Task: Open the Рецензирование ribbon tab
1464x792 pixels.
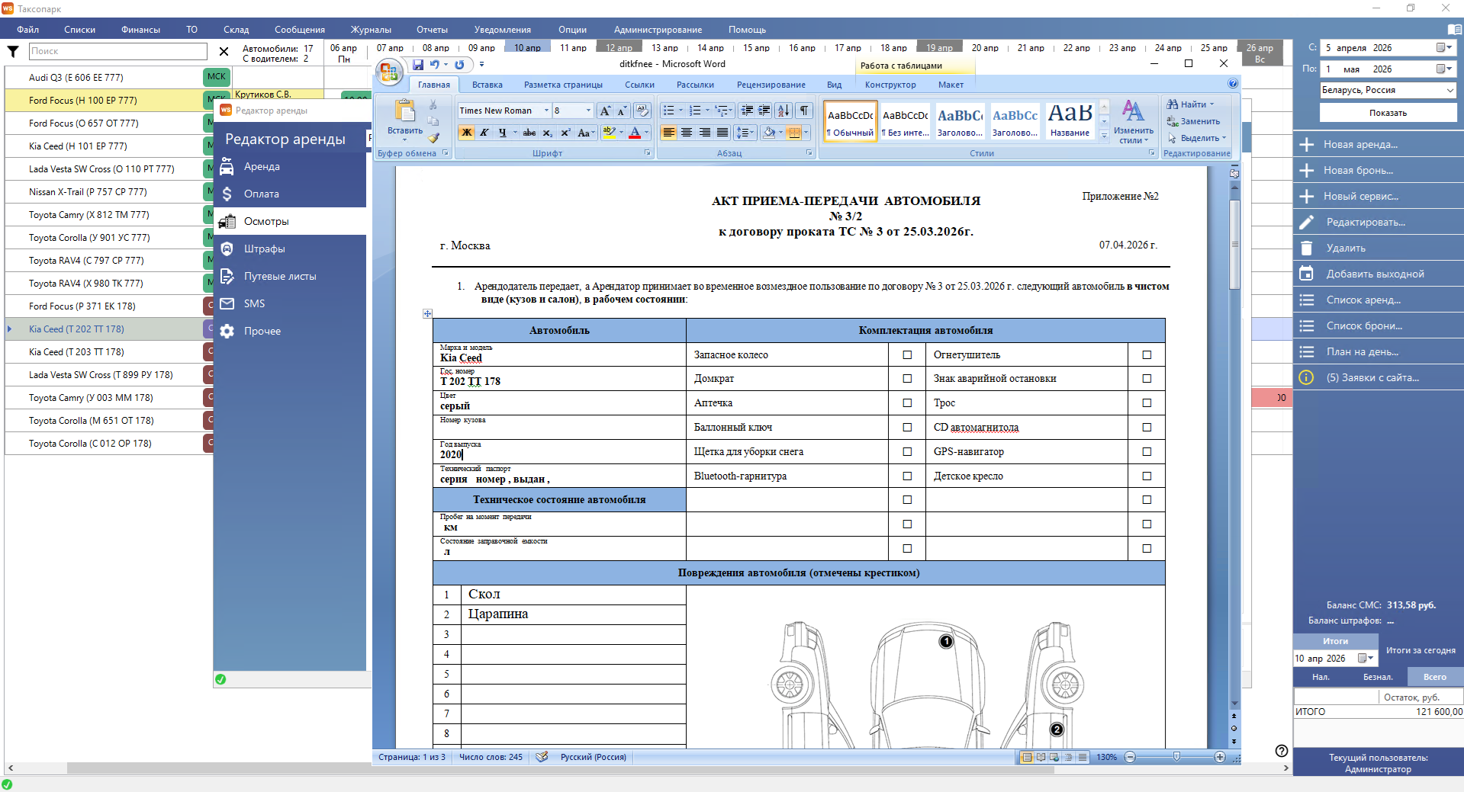Action: tap(771, 85)
